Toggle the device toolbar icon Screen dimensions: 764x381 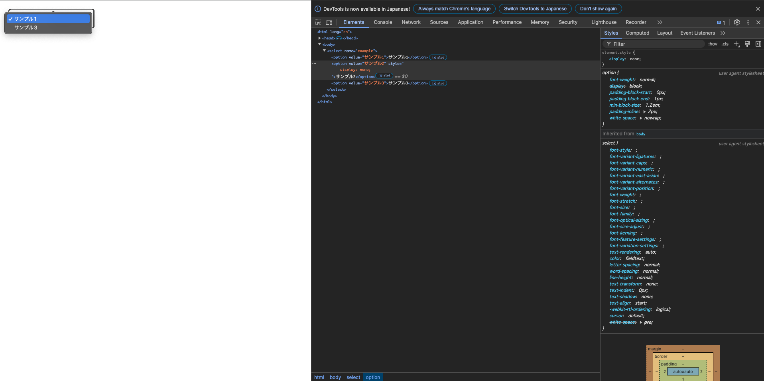point(329,22)
